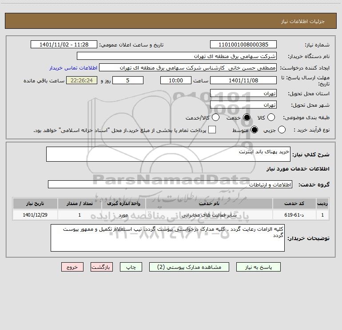Click the نام خدمت column header
The image size is (342, 330).
click(x=209, y=203)
